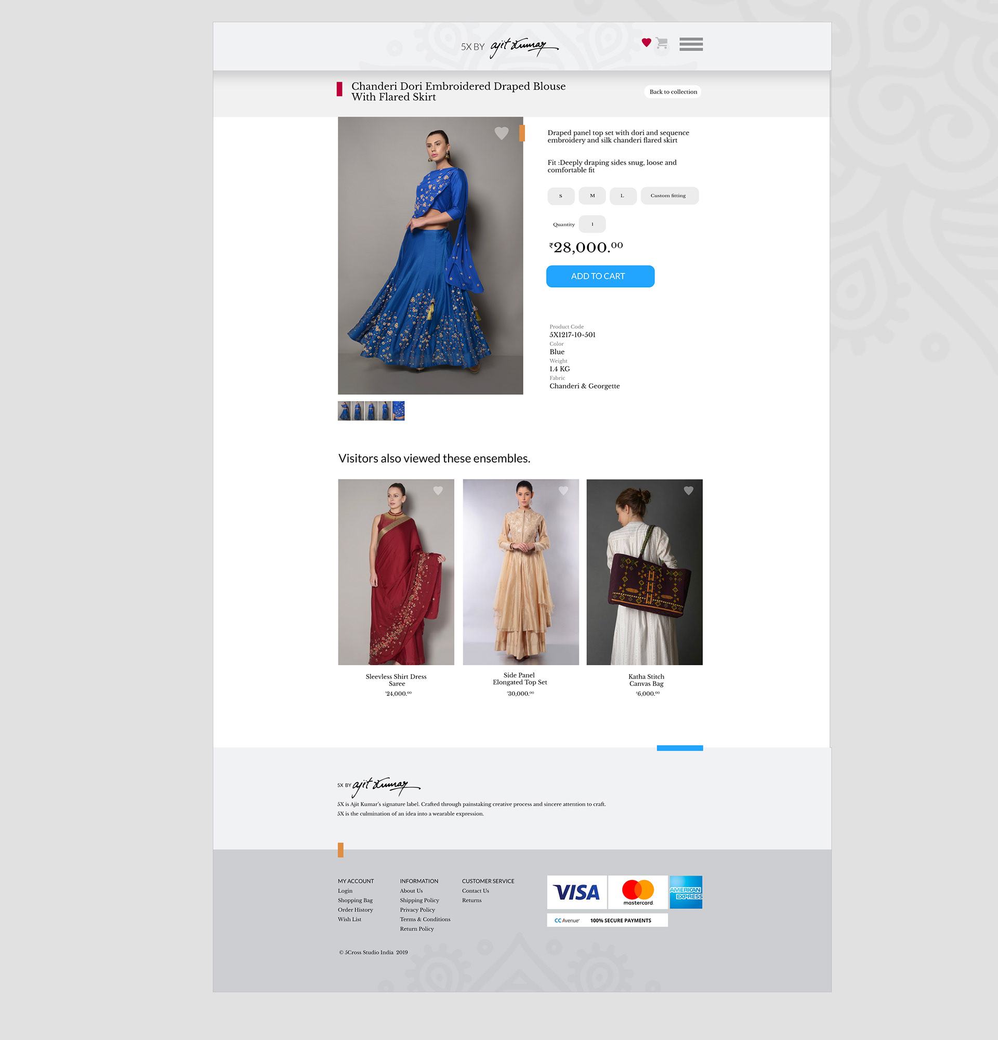The image size is (998, 1040).
Task: Favorite the Side Panel Elongated Top Set
Action: (563, 491)
